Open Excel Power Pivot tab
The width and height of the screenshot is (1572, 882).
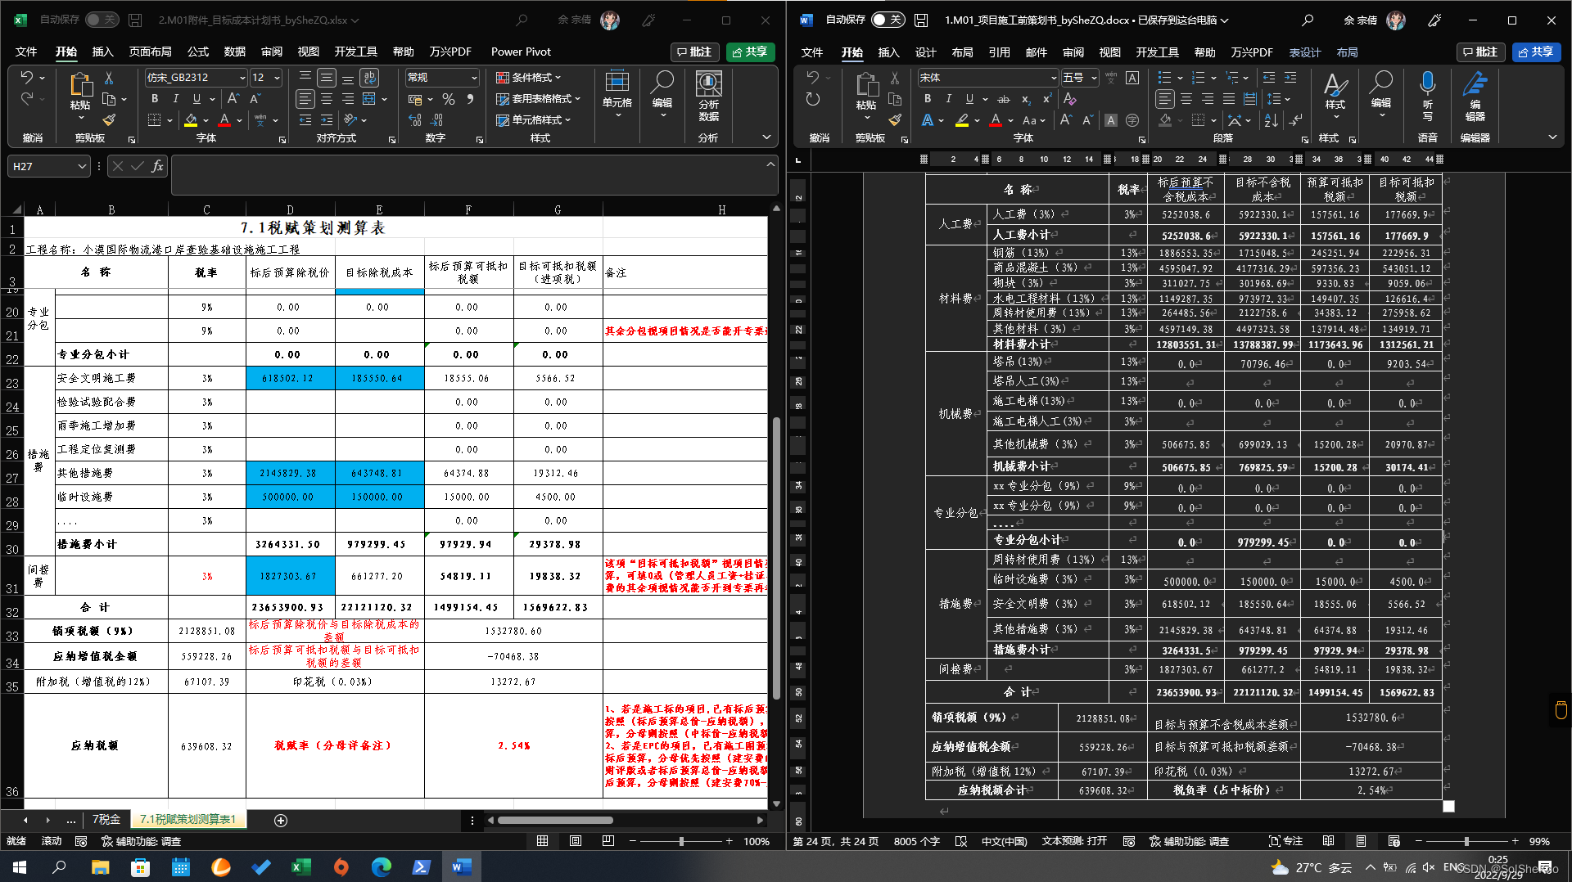tap(521, 52)
